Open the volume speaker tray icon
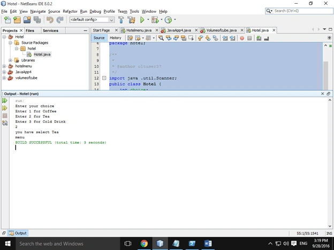334x250 pixels. (286, 244)
